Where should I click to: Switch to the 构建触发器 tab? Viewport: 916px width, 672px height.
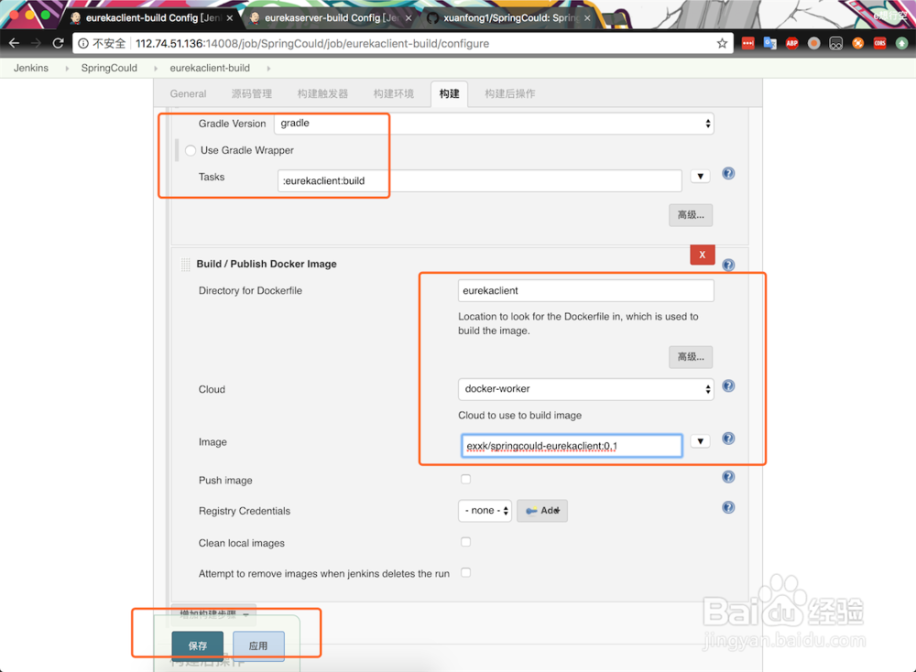[x=322, y=94]
